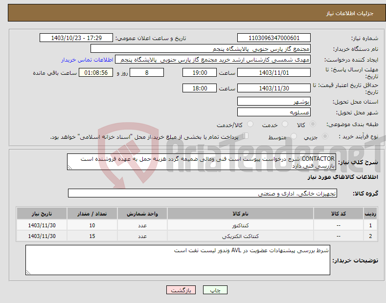Select the کالا/خدمت radio button
The height and width of the screenshot is (303, 386).
pyautogui.click(x=250, y=124)
